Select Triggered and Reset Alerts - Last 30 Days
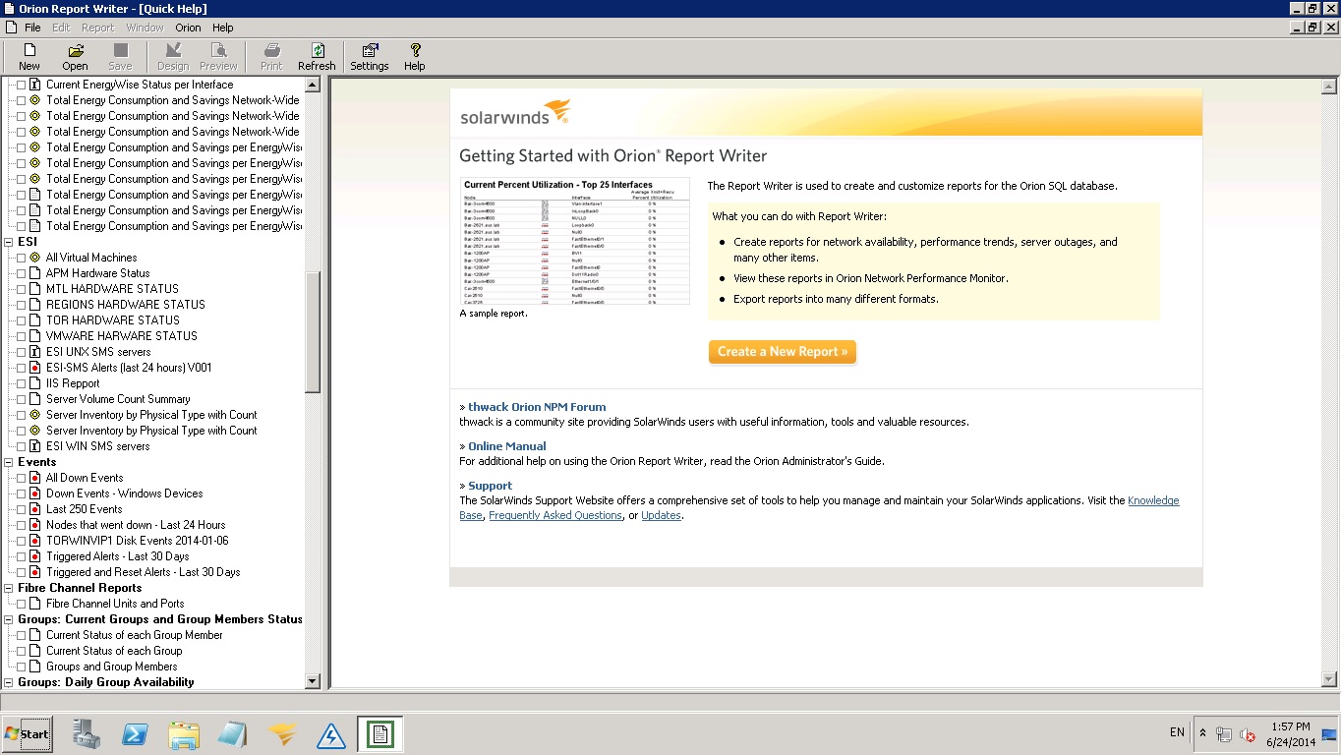The height and width of the screenshot is (755, 1341). pos(143,572)
